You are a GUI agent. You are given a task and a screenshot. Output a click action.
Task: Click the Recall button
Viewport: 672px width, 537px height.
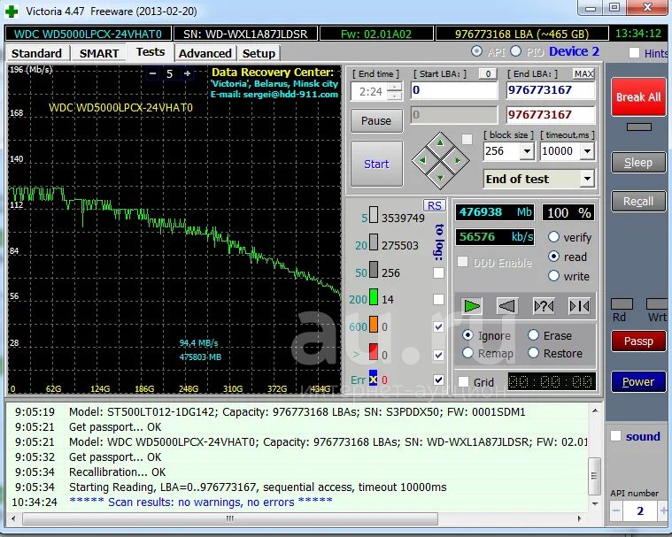click(x=638, y=202)
